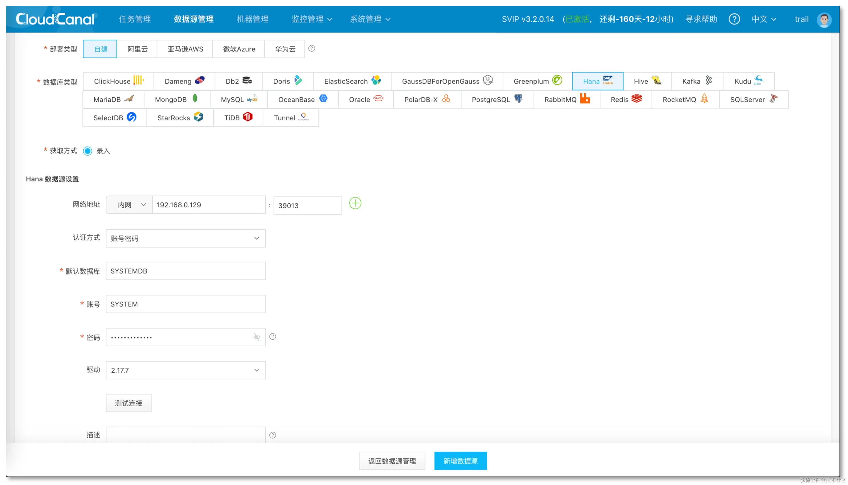The height and width of the screenshot is (485, 848).
Task: Click the 测试连接 button
Action: [129, 403]
